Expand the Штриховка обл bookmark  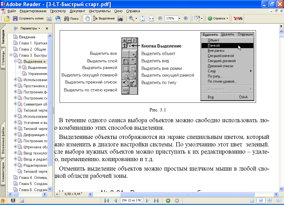click(x=16, y=147)
